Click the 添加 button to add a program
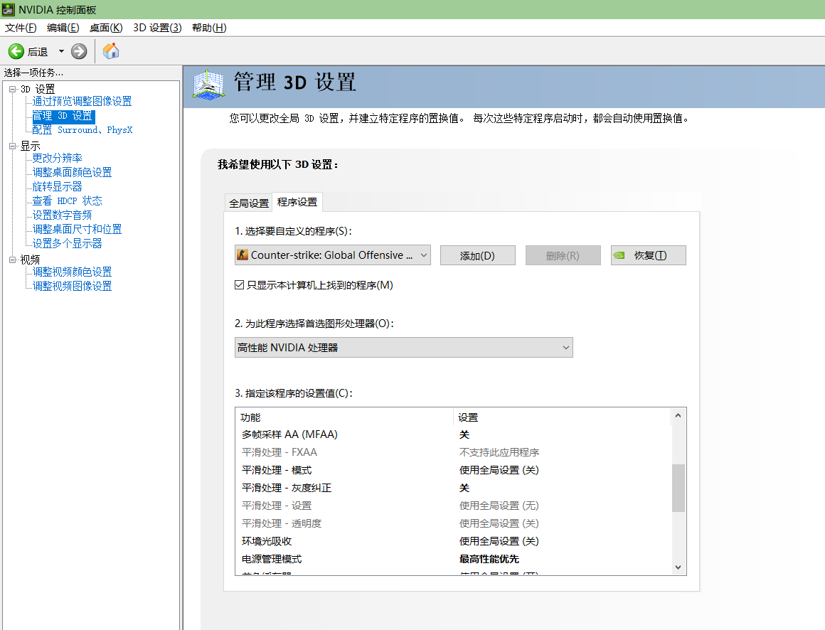 click(477, 255)
